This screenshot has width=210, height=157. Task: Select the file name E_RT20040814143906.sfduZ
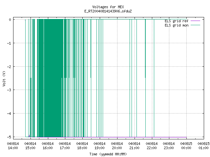(108, 11)
